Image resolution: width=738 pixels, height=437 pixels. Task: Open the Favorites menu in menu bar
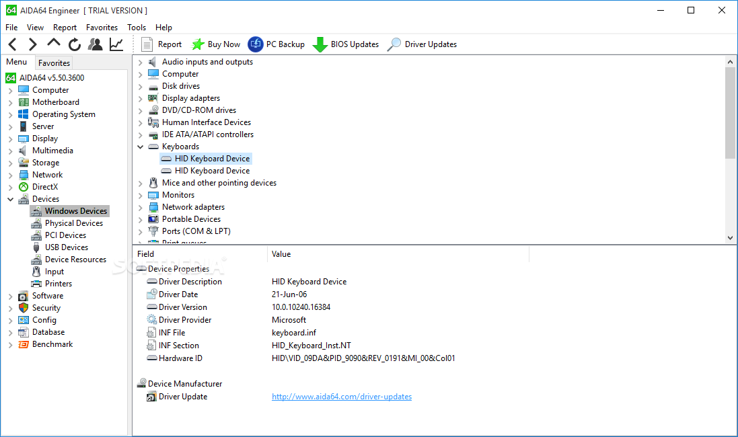coord(102,28)
